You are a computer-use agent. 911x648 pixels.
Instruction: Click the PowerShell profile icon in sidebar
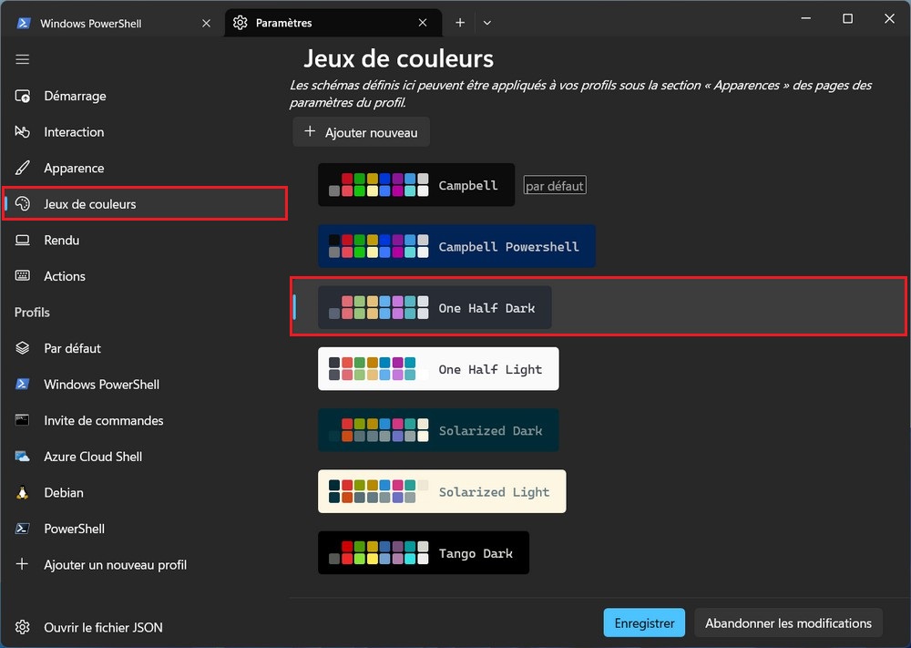click(22, 529)
